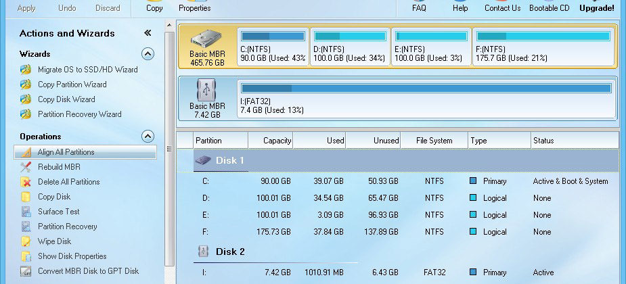Sort by the File System column header
The image size is (626, 284).
434,141
